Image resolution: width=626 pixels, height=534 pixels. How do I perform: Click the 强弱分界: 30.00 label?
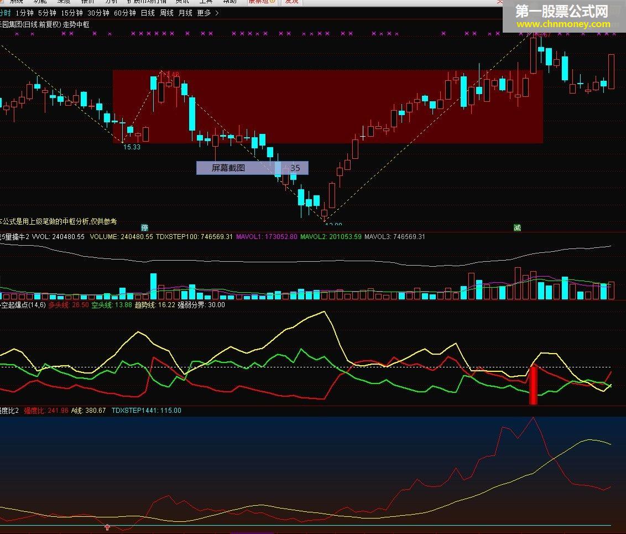coord(201,305)
